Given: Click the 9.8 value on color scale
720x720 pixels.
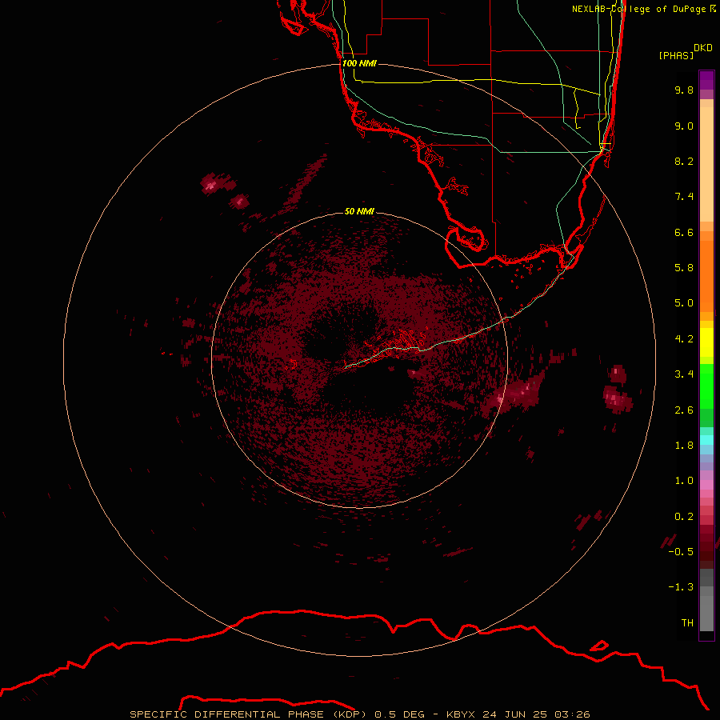Looking at the screenshot, I should click(684, 90).
